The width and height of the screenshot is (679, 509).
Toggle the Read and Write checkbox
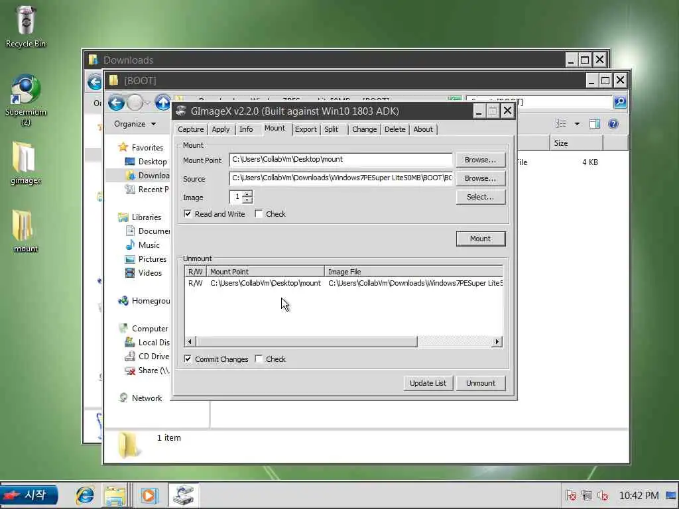pyautogui.click(x=188, y=214)
